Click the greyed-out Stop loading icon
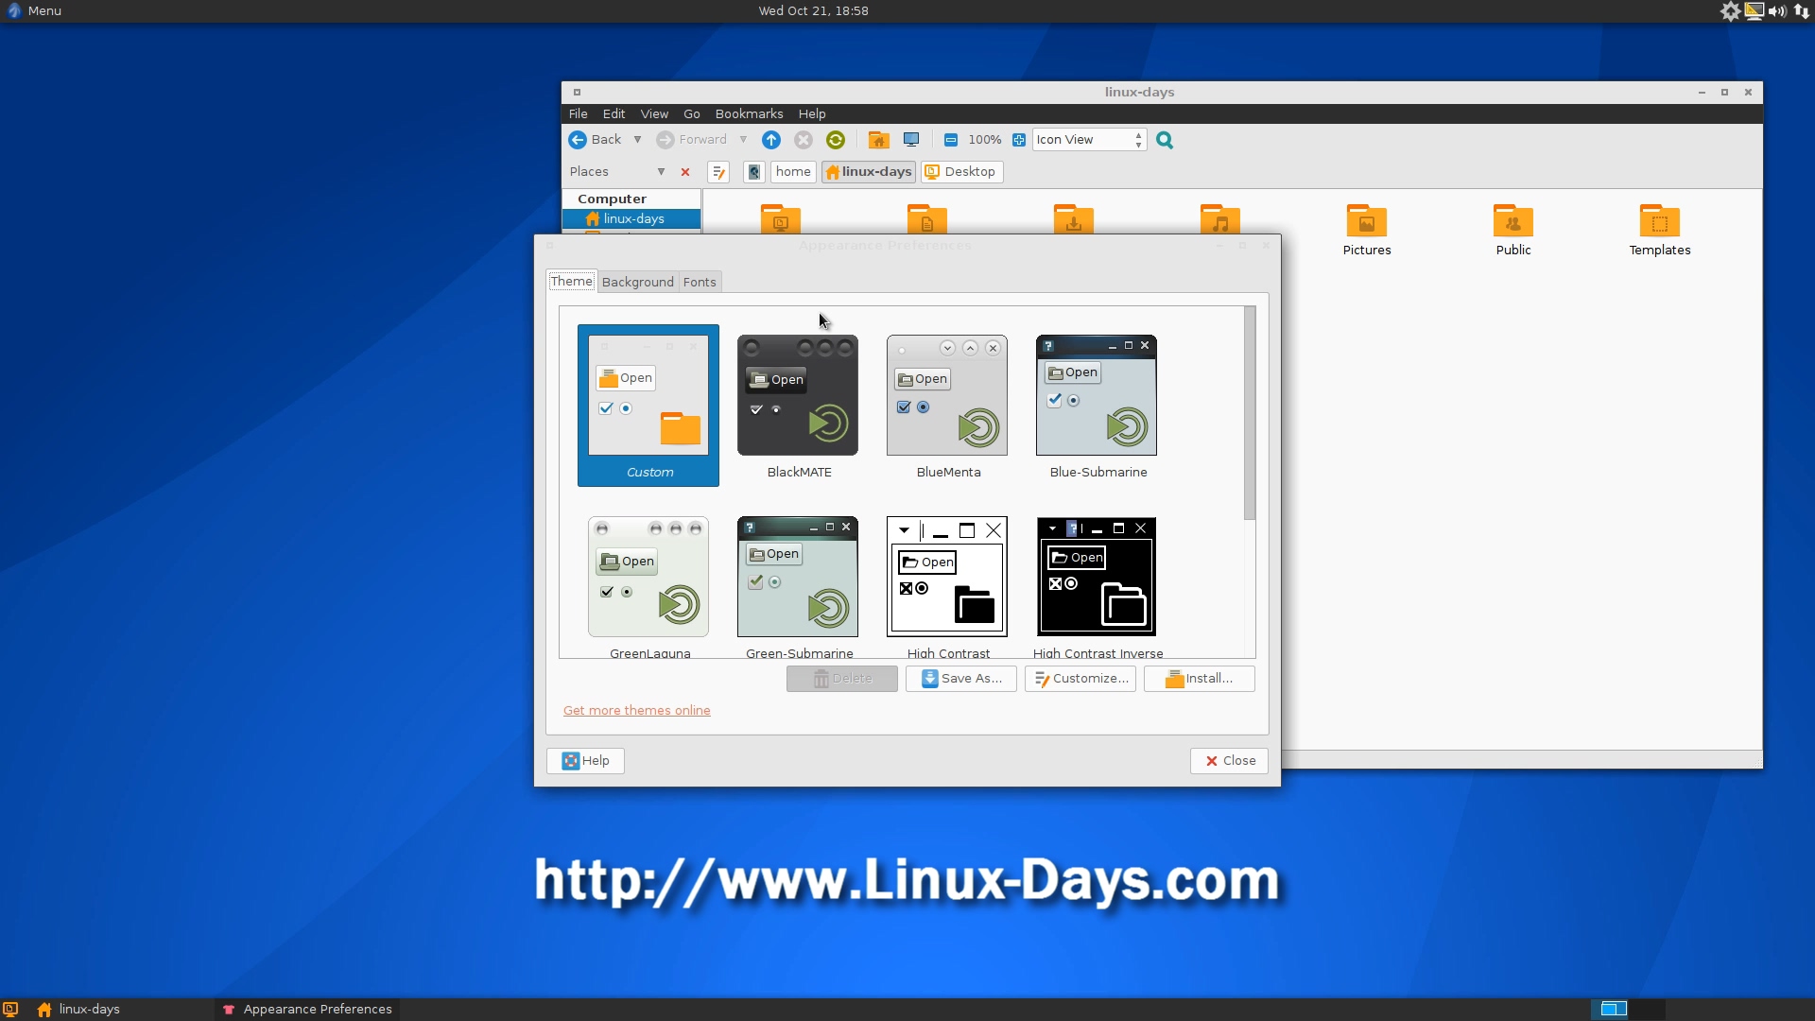 point(804,140)
